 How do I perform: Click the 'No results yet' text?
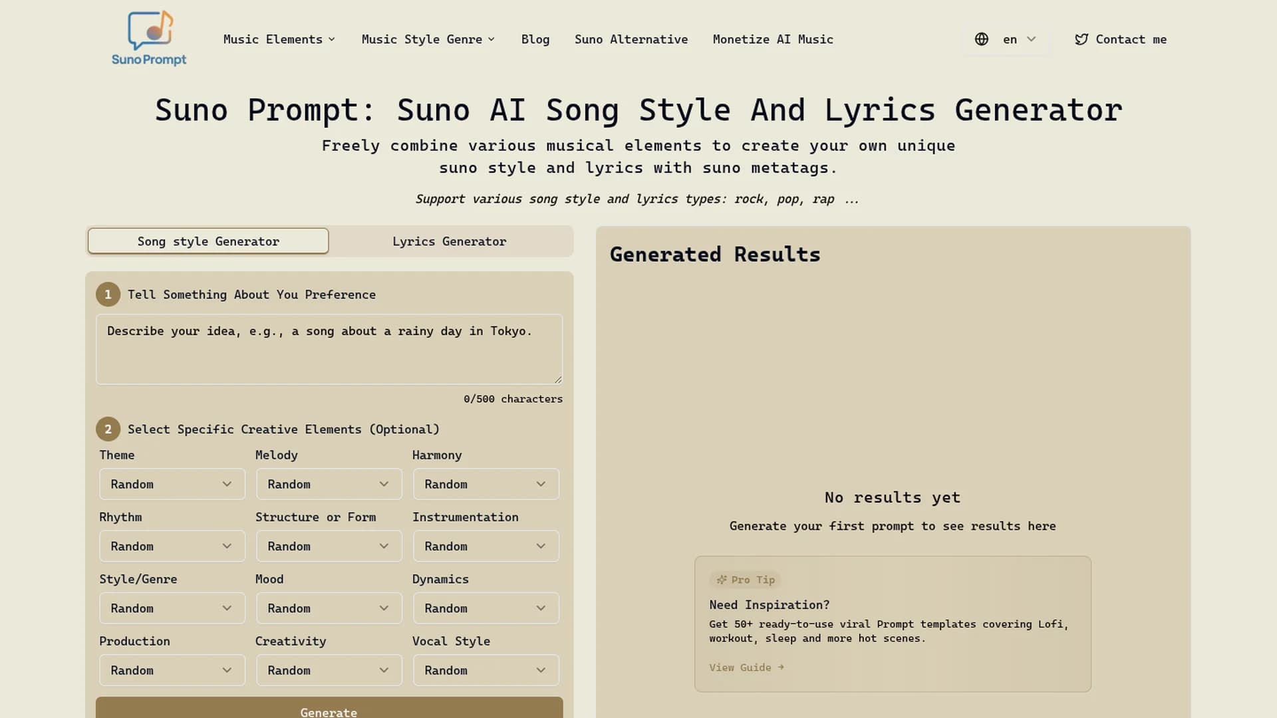click(x=893, y=497)
